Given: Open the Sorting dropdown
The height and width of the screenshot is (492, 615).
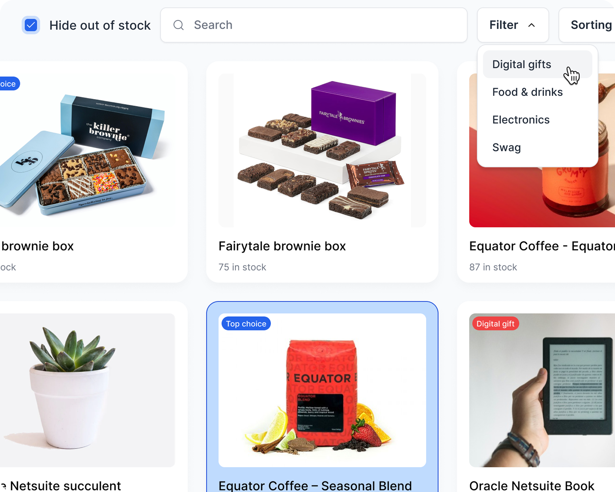Looking at the screenshot, I should (x=587, y=25).
